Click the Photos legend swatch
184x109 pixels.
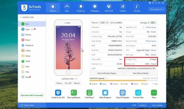click(111, 84)
